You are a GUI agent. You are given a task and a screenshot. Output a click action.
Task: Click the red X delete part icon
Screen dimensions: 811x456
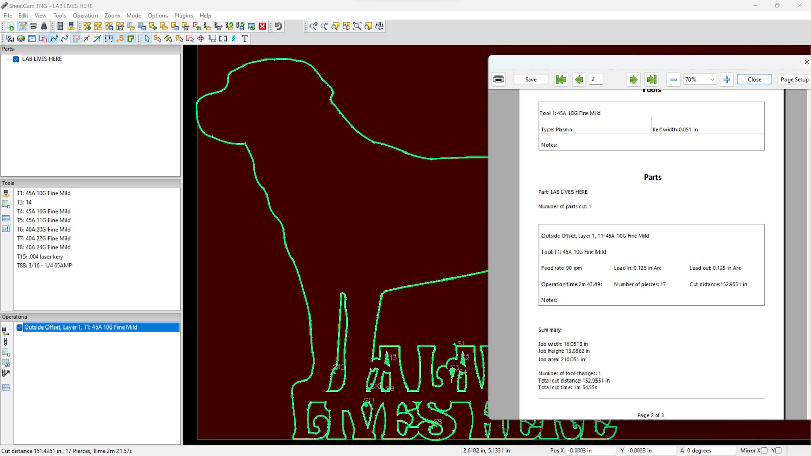click(x=263, y=27)
